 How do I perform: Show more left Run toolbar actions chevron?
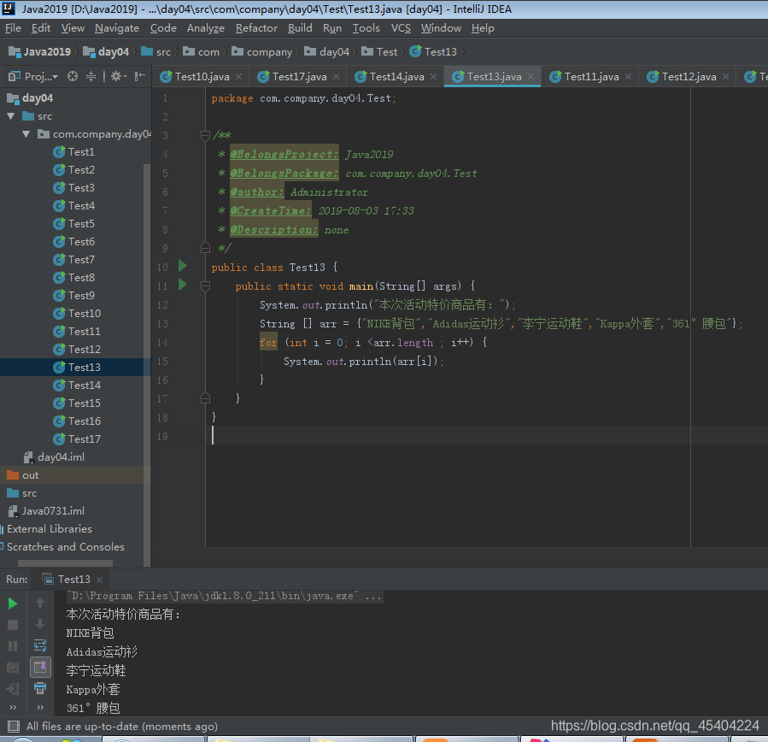point(13,707)
